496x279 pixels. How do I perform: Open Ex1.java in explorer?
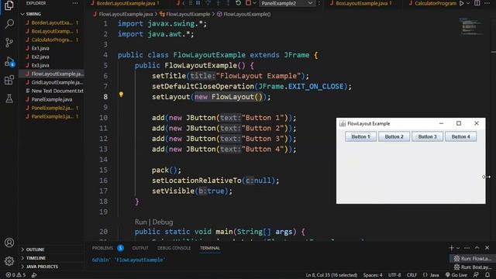click(x=40, y=48)
